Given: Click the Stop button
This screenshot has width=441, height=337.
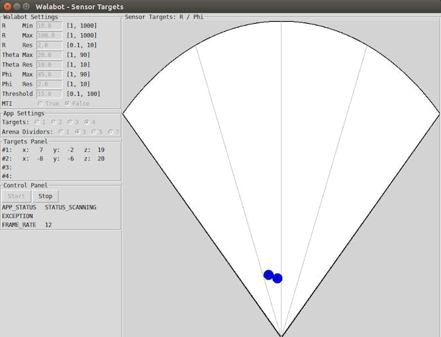Looking at the screenshot, I should (x=46, y=196).
